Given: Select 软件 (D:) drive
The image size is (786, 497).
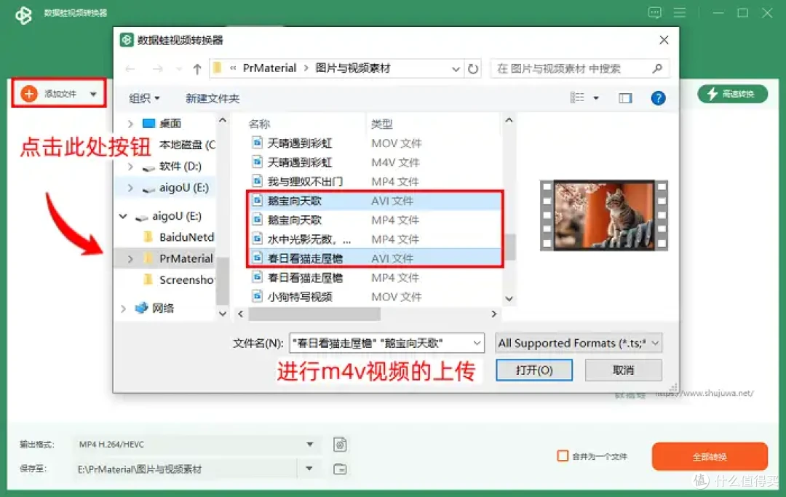Looking at the screenshot, I should (180, 167).
